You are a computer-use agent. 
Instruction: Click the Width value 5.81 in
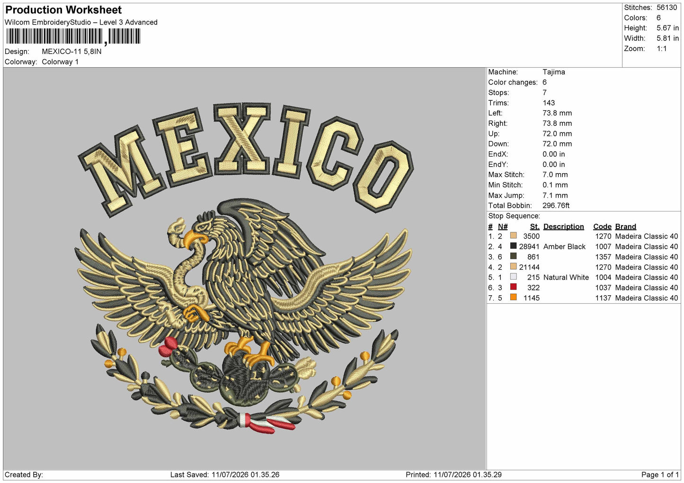click(x=667, y=38)
